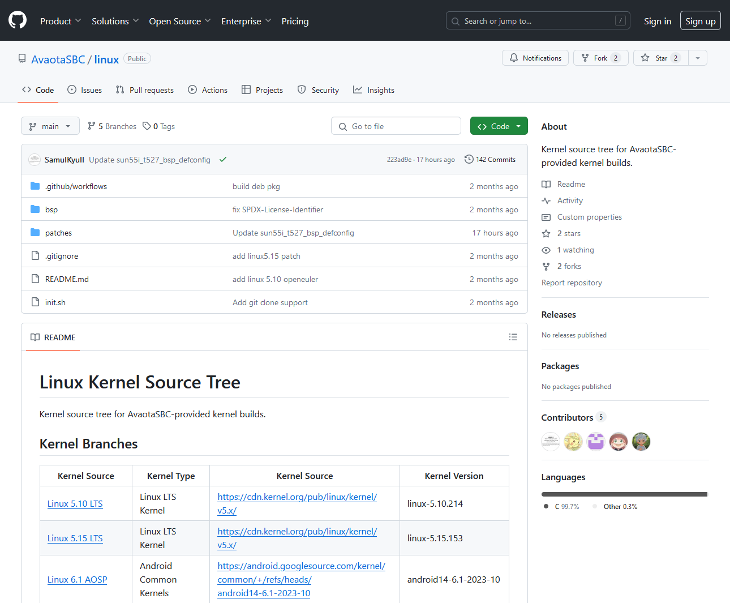Image resolution: width=730 pixels, height=603 pixels.
Task: Open the README.md file
Action: coord(67,279)
